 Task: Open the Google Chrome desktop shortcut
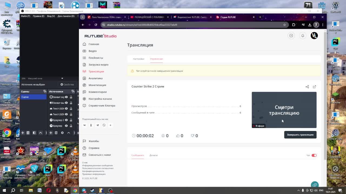7,136
